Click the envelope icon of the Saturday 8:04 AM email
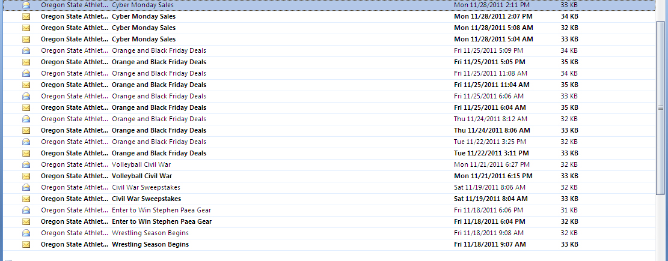This screenshot has width=668, height=261. pyautogui.click(x=26, y=199)
